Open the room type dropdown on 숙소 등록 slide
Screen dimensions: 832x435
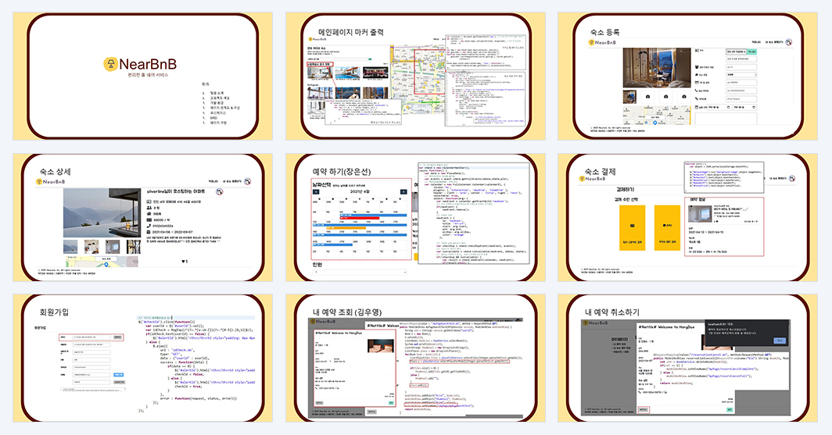pos(741,75)
